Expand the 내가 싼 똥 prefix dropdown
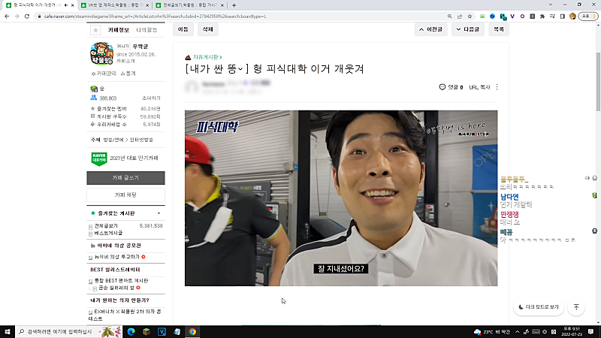 [242, 69]
